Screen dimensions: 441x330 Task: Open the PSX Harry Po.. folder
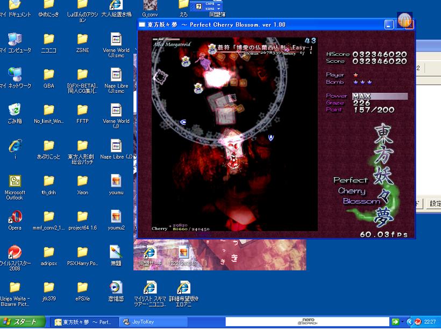point(82,255)
